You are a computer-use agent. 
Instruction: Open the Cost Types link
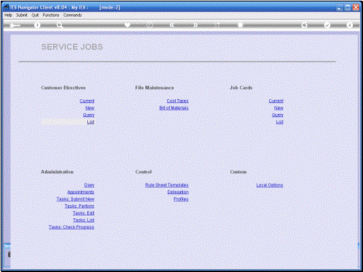pyautogui.click(x=178, y=100)
